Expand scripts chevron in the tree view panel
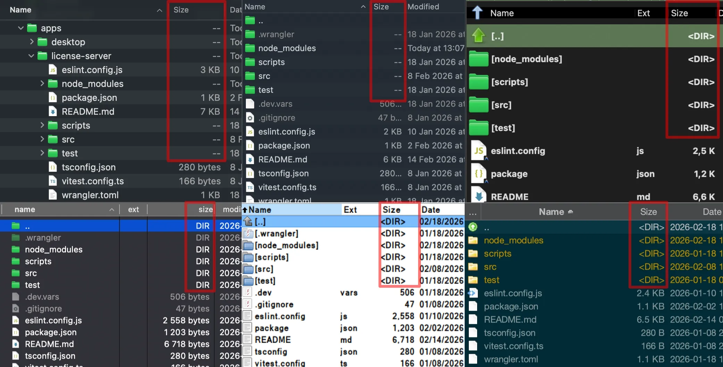This screenshot has width=723, height=367. (x=42, y=125)
